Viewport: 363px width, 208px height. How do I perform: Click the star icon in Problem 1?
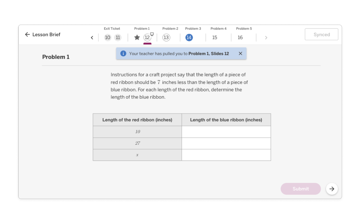point(137,37)
